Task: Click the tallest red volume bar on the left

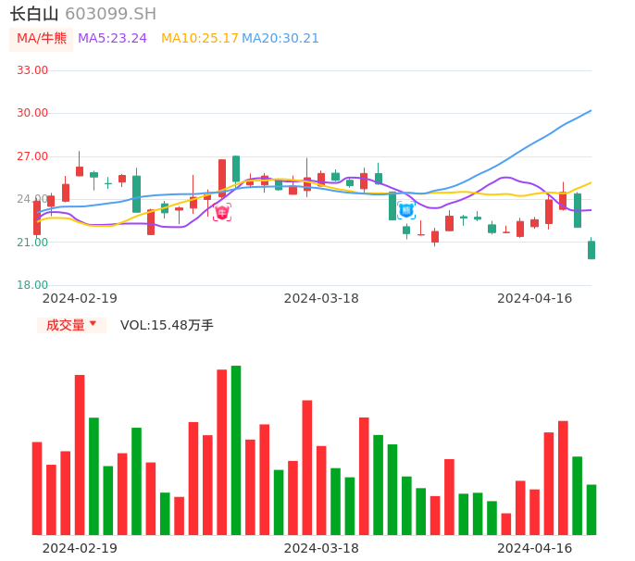Action: coord(80,455)
